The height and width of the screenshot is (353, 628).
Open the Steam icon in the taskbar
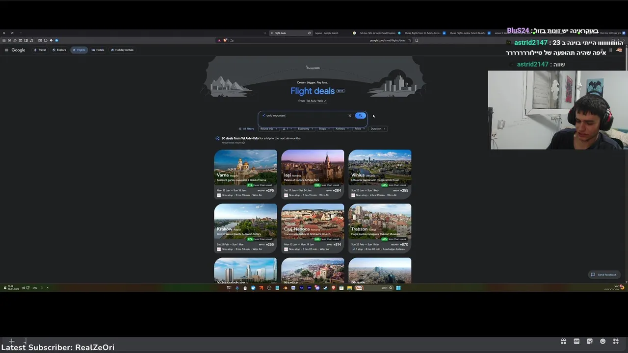click(x=325, y=288)
